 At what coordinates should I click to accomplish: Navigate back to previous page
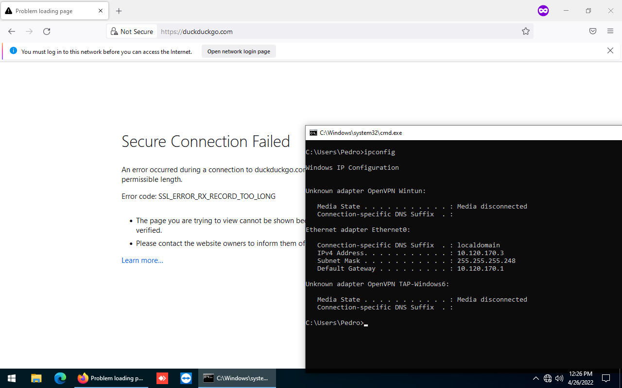click(x=11, y=31)
